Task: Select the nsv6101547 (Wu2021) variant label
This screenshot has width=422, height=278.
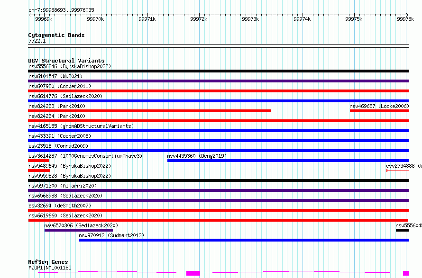Action: point(55,76)
